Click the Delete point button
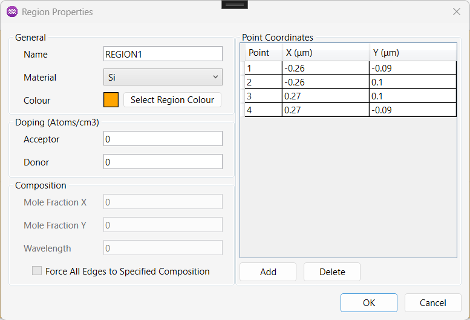 pyautogui.click(x=332, y=272)
